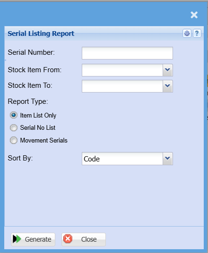Click the red X icon on Close
This screenshot has width=208, height=253.
[68, 239]
